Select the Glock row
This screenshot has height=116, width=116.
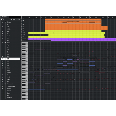click(11, 93)
